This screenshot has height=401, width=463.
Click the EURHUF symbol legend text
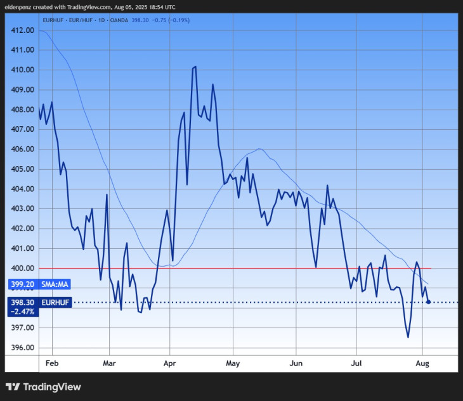(53, 20)
